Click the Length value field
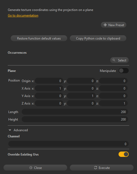The height and width of the screenshot is (174, 137). [75, 112]
